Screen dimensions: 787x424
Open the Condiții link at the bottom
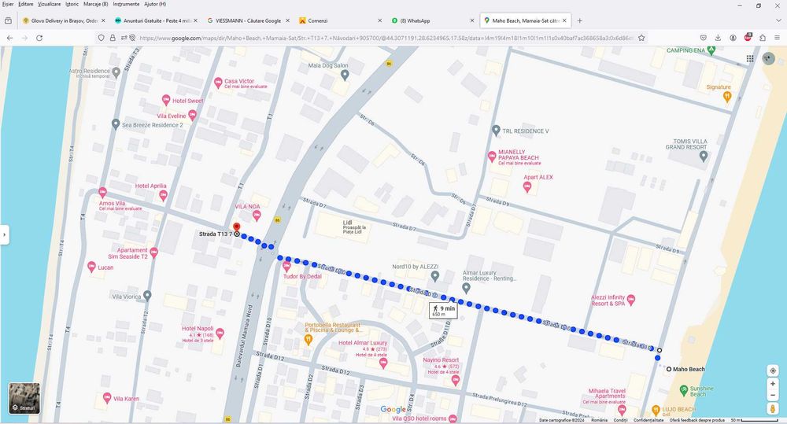pos(620,420)
